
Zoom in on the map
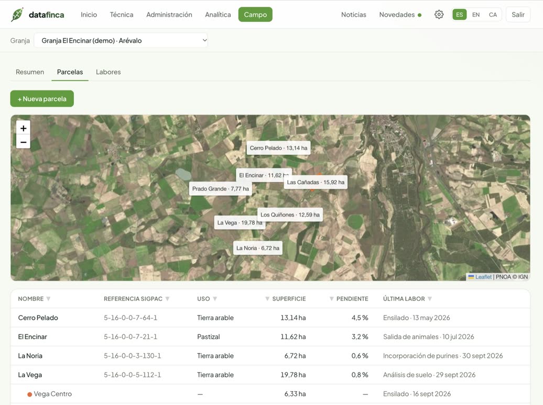click(23, 128)
